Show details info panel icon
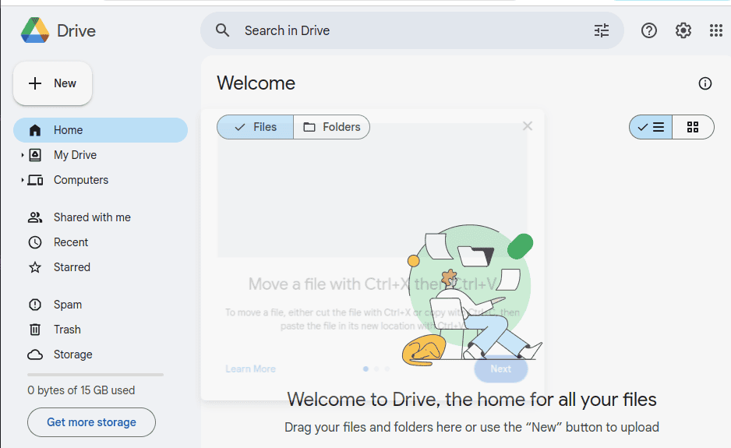Screen dimensions: 731x448 (x=705, y=83)
